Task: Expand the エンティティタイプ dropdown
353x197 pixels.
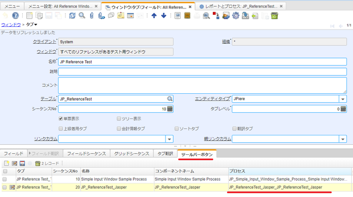Action: (x=342, y=99)
